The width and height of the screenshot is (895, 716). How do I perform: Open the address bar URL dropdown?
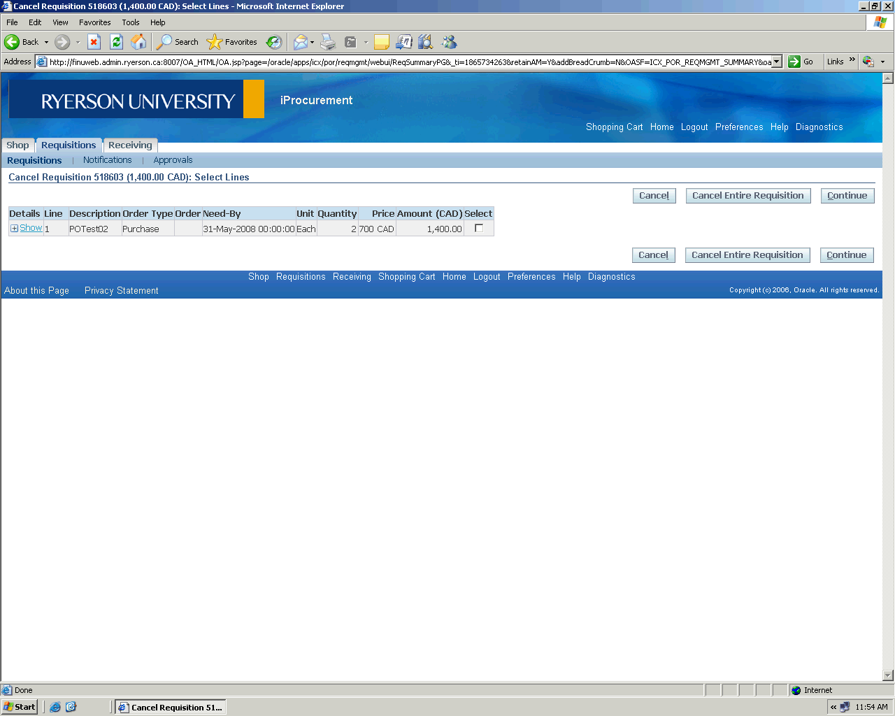pyautogui.click(x=776, y=62)
